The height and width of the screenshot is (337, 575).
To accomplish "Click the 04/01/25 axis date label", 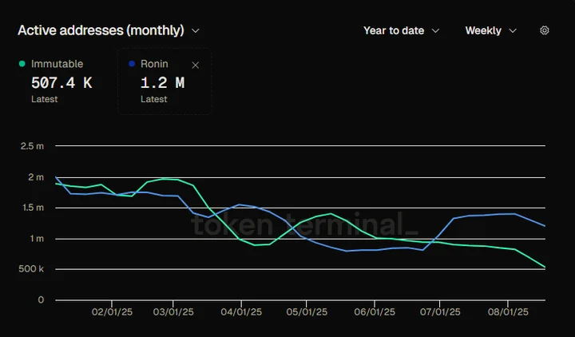I will click(x=241, y=312).
